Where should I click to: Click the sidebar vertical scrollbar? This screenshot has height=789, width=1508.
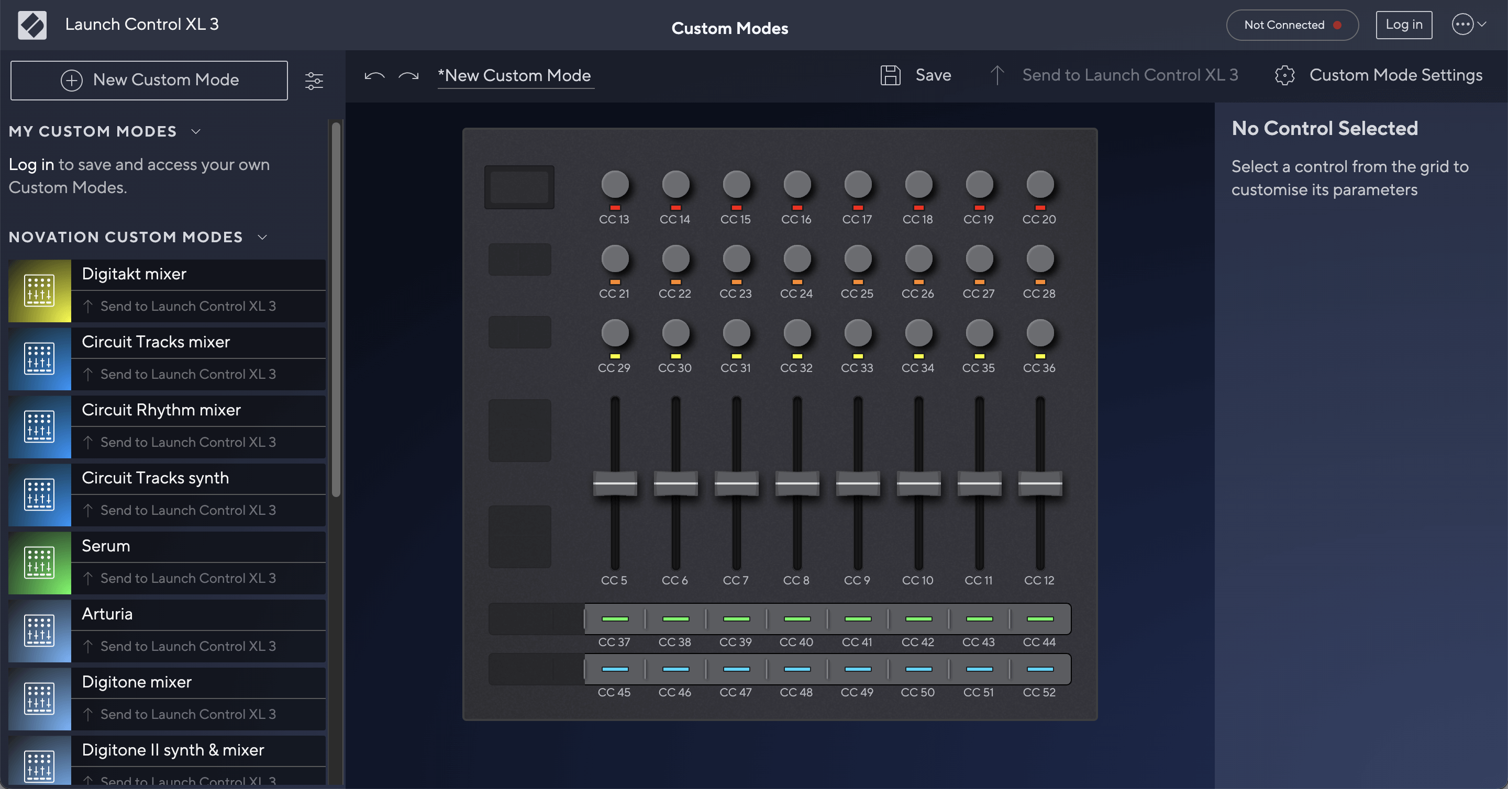pos(336,310)
